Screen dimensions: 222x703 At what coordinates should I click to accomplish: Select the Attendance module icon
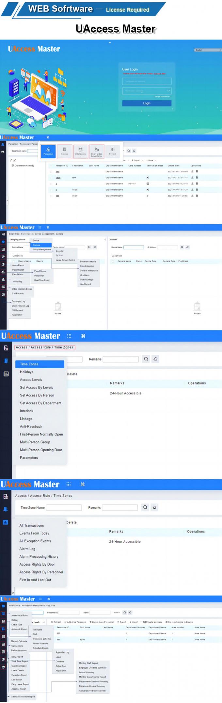click(x=80, y=152)
